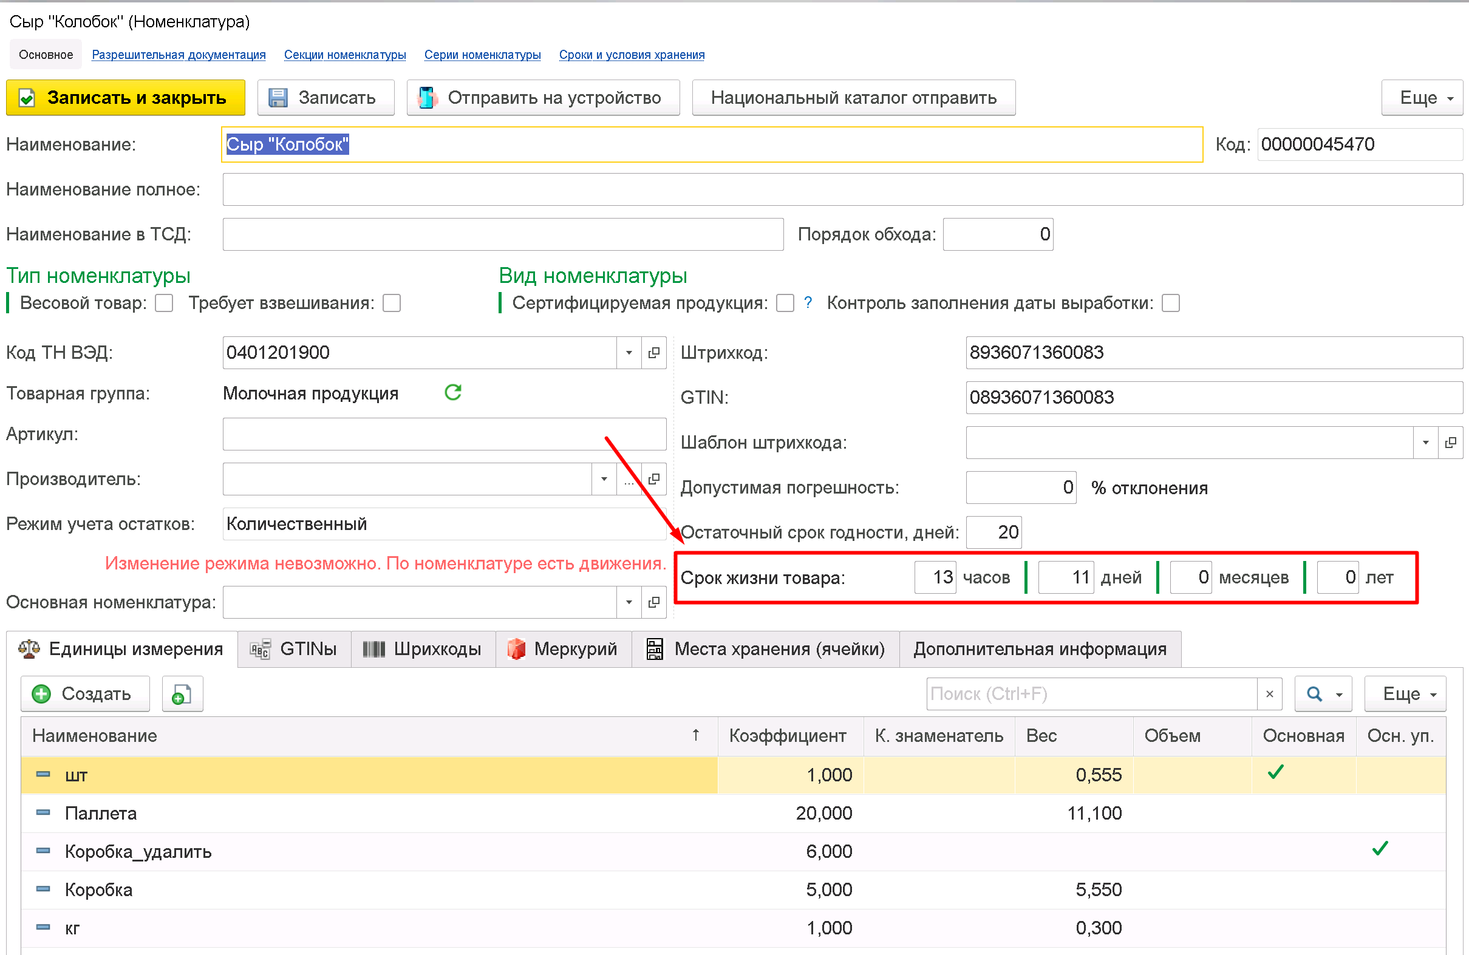The width and height of the screenshot is (1469, 955).
Task: Click the Код field value 00000045470
Action: pyautogui.click(x=1360, y=144)
